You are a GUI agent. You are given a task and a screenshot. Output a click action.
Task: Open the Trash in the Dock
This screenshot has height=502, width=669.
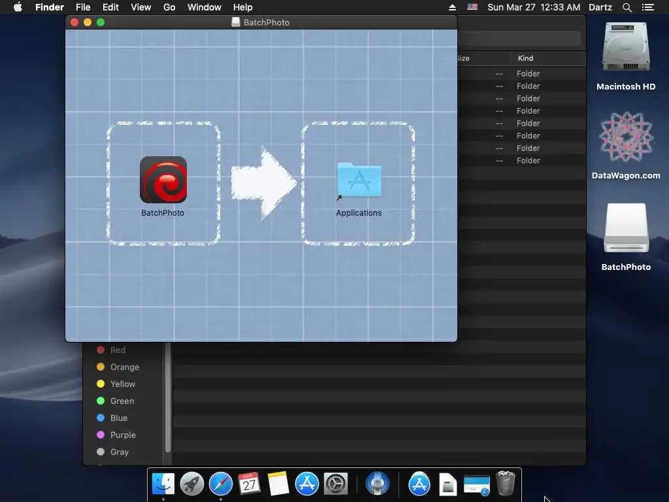click(506, 483)
